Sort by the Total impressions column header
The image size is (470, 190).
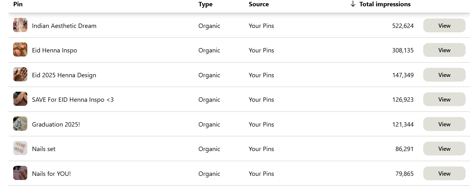click(385, 4)
